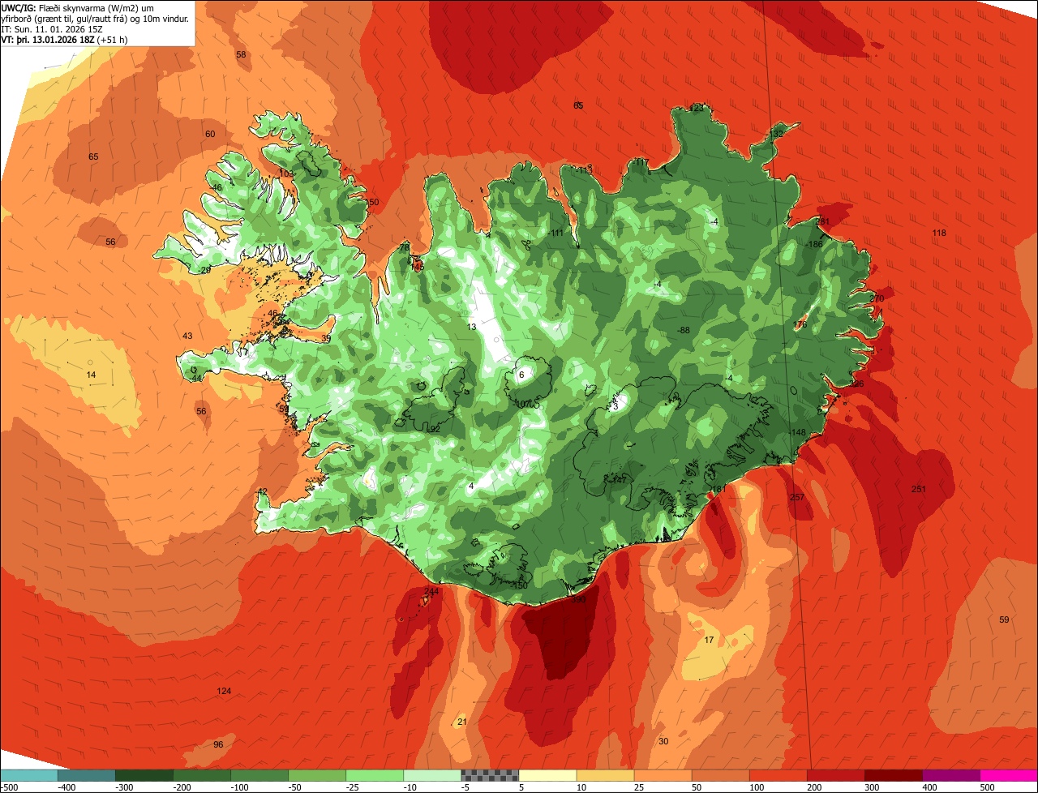
Task: Click the map value '96' in the southwest sea
Action: pyautogui.click(x=218, y=745)
